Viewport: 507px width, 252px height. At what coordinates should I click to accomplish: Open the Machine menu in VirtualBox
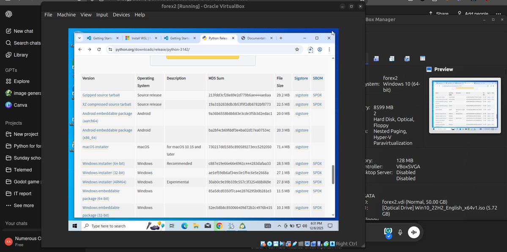point(66,14)
